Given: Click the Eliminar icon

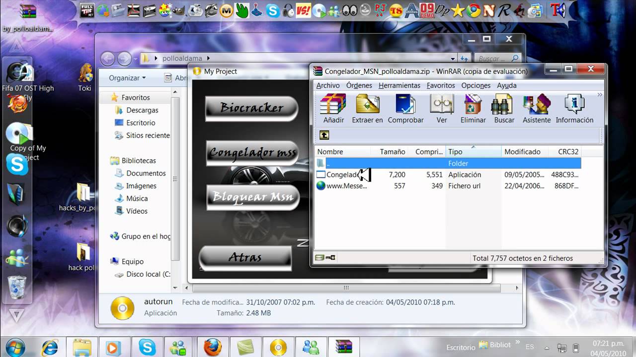Looking at the screenshot, I should pos(473,104).
